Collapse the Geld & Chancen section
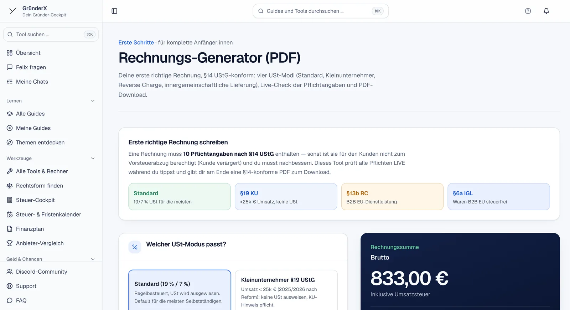The height and width of the screenshot is (310, 570). [93, 259]
